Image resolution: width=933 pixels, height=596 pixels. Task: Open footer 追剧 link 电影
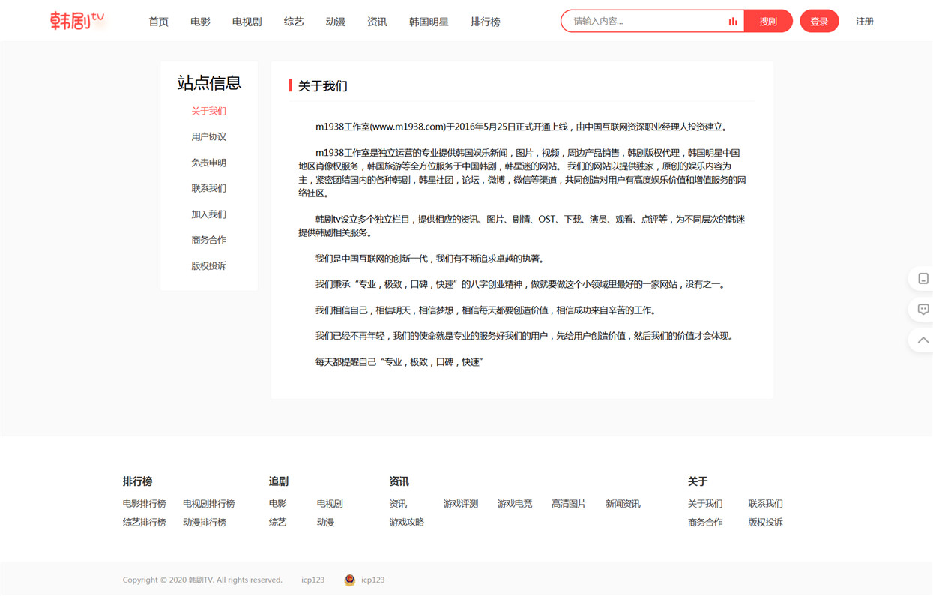coord(277,504)
